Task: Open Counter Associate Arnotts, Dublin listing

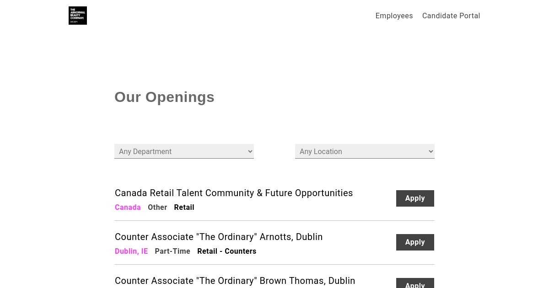Action: pos(219,237)
